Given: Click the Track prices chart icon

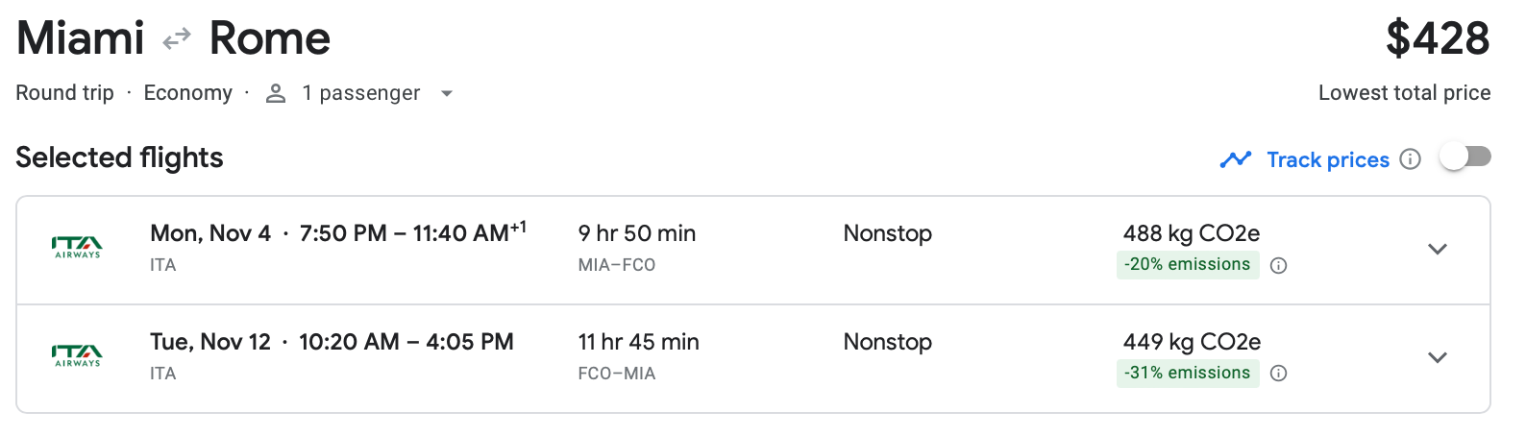Looking at the screenshot, I should pyautogui.click(x=1236, y=159).
